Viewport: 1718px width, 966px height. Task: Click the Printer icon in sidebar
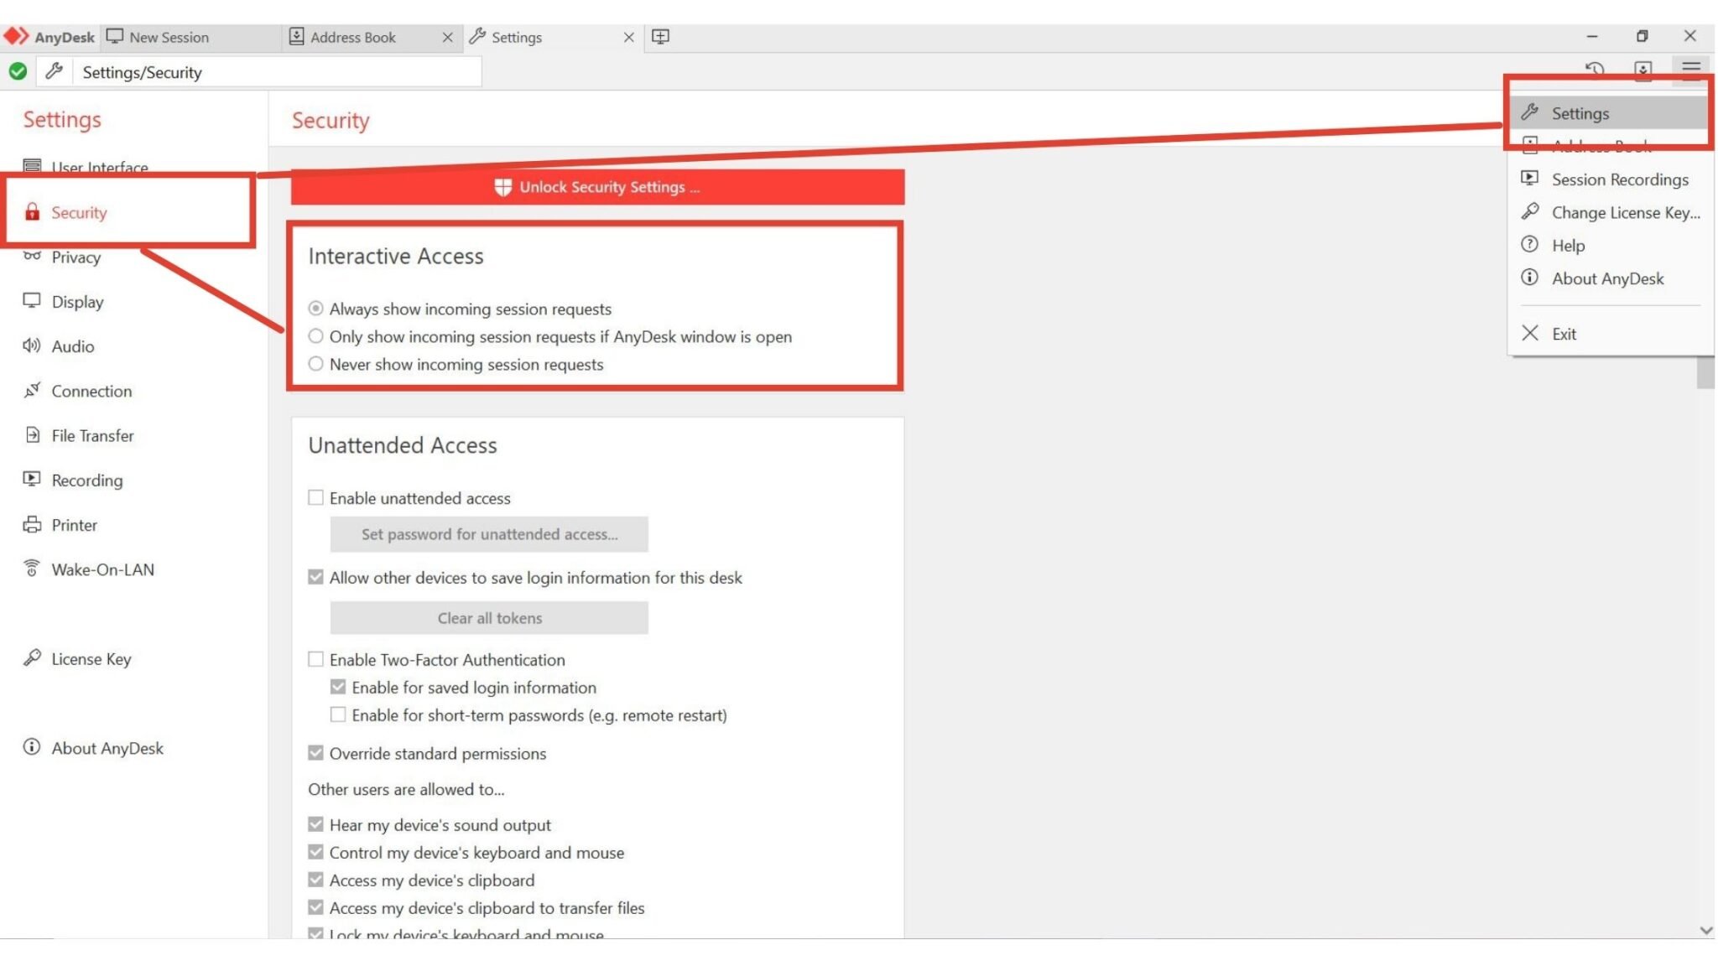coord(32,524)
